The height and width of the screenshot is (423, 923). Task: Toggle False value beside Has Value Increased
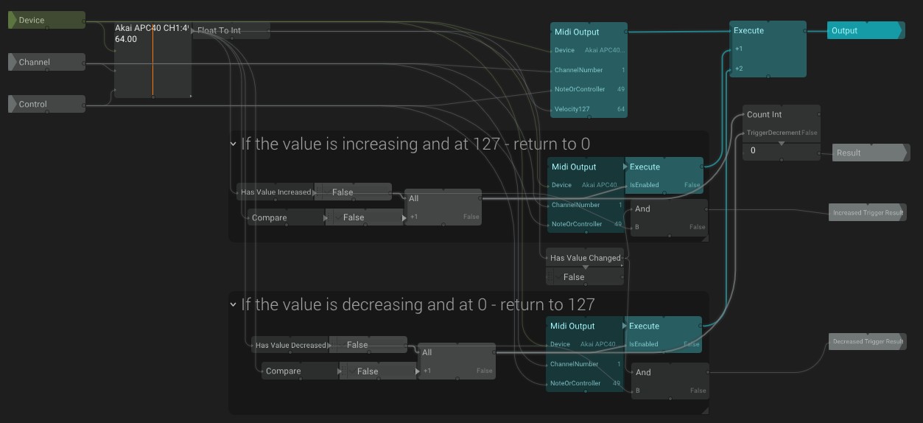[x=353, y=192]
